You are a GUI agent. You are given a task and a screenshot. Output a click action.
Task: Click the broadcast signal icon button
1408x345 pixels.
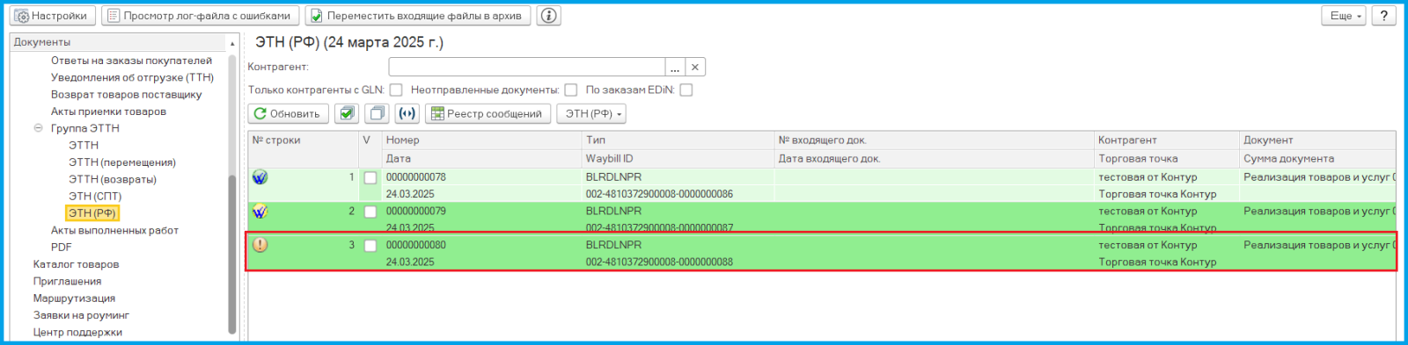tap(407, 113)
